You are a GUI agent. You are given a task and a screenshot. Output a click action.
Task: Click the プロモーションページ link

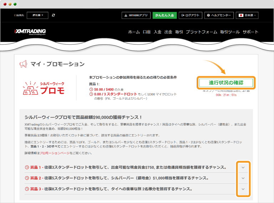(x=55, y=153)
